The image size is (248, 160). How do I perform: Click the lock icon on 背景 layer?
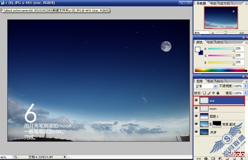point(239,132)
